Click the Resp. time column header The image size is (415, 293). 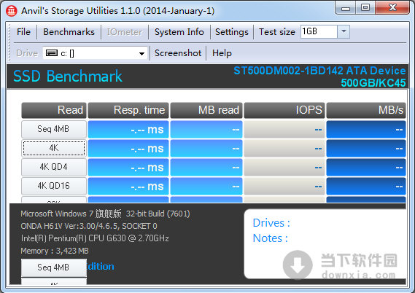point(128,110)
